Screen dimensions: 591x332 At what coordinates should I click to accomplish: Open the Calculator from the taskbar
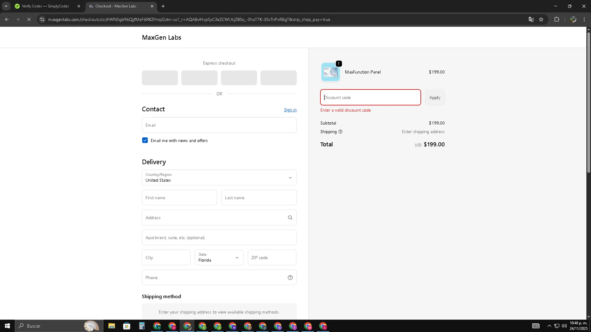pos(142,326)
